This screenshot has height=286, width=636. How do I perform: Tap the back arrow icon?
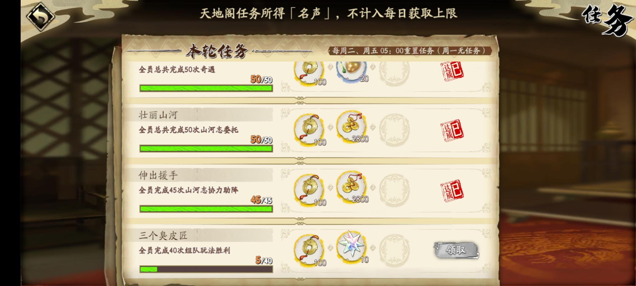pos(40,17)
